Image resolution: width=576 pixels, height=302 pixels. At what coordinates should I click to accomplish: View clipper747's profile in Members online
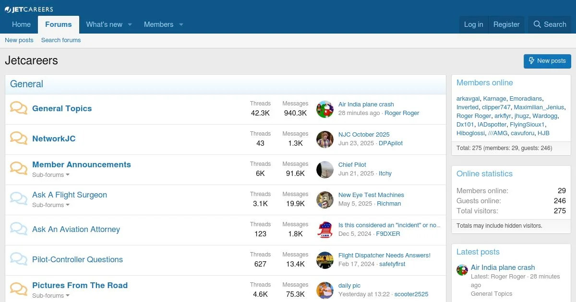[x=496, y=107]
